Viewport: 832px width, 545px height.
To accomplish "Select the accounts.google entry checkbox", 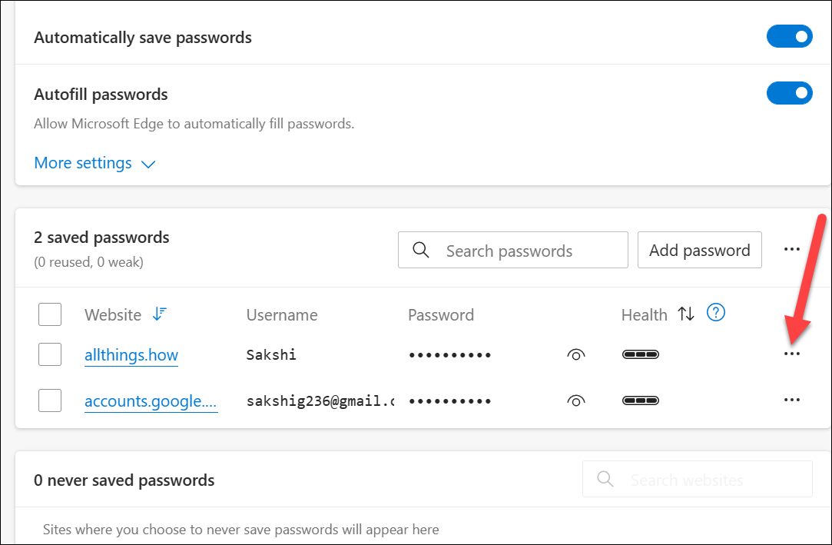I will [50, 400].
